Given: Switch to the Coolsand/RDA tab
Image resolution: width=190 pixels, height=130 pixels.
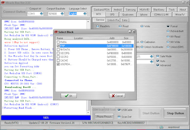Looking at the screenshot, I should [x=102, y=9].
